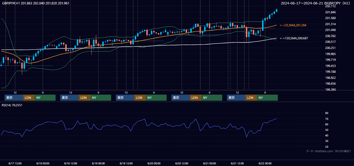The width and height of the screenshot is (354, 166).
Task: Click the 201.048 price axis value
Action: click(330, 30)
